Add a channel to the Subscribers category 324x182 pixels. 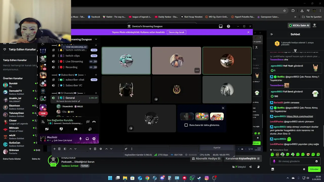tap(96, 75)
